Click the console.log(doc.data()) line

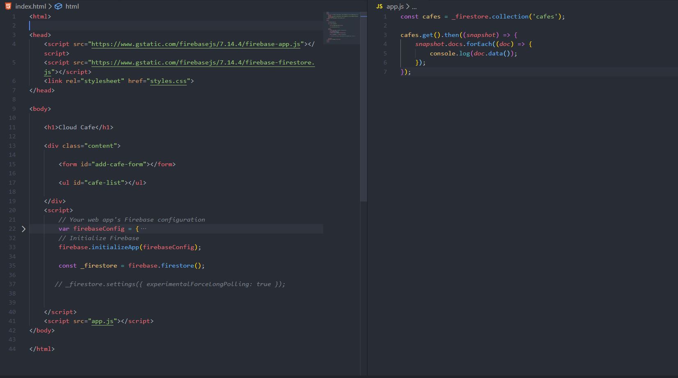point(474,53)
